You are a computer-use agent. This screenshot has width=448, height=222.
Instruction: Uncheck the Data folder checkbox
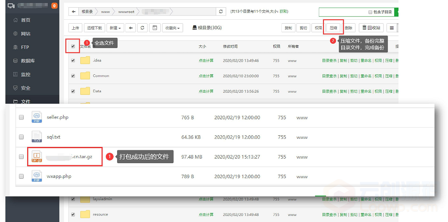click(73, 91)
